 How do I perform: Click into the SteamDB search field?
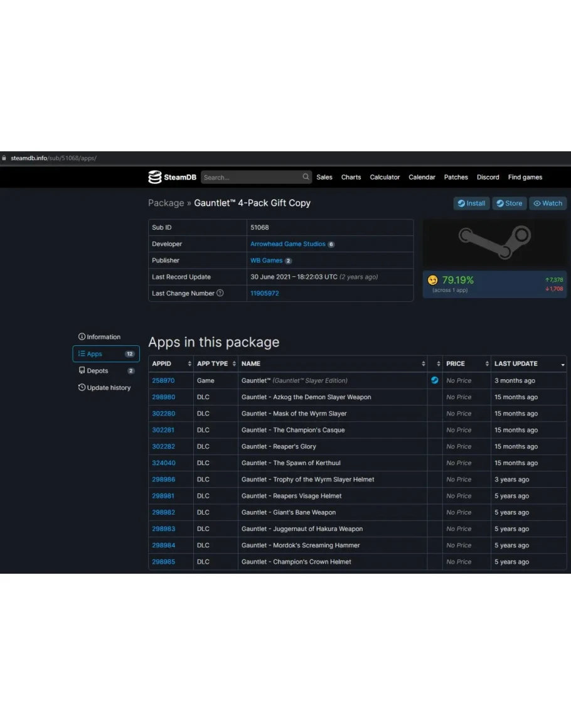point(251,178)
